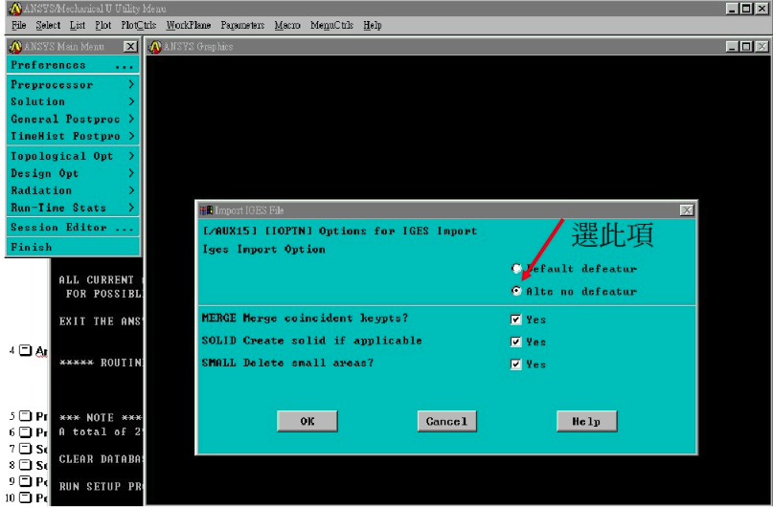Click 'CLEAR DATABAS' line in output window
The height and width of the screenshot is (508, 773).
101,459
